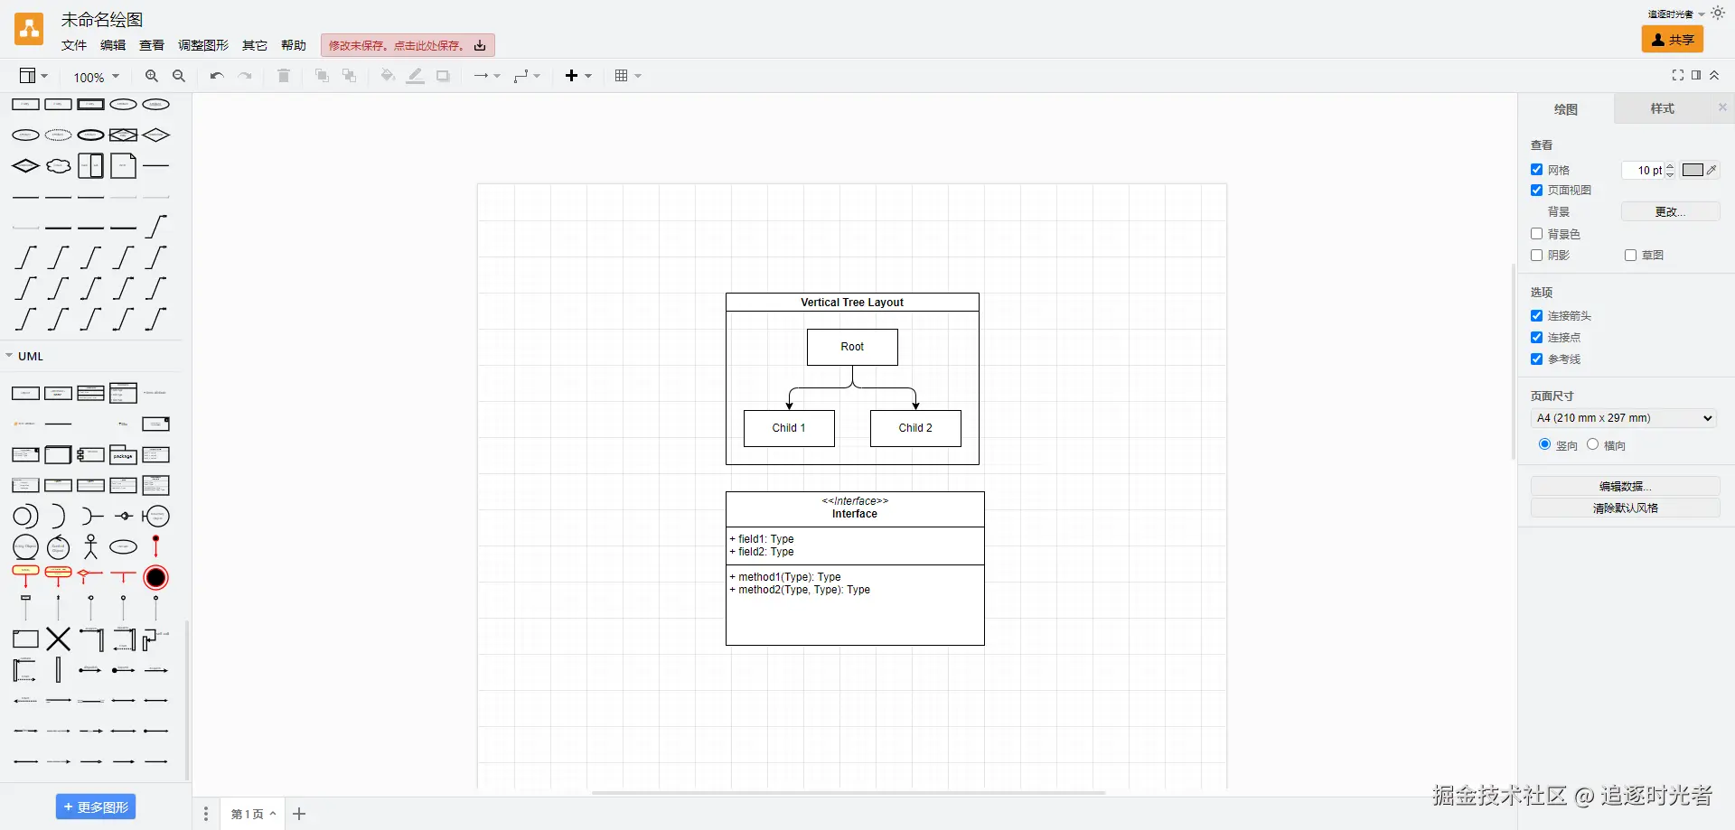Enable the 阴影 shadow checkbox
The height and width of the screenshot is (830, 1735).
point(1536,256)
